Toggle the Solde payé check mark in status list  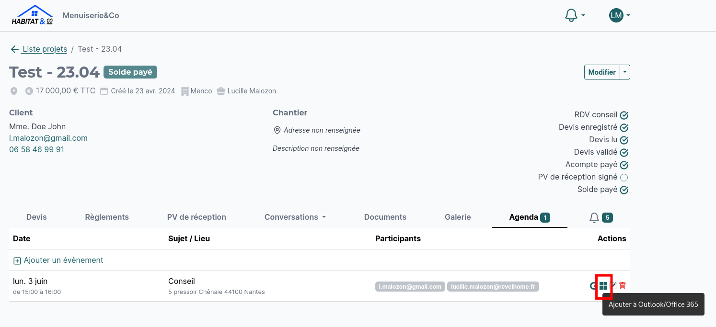(624, 190)
